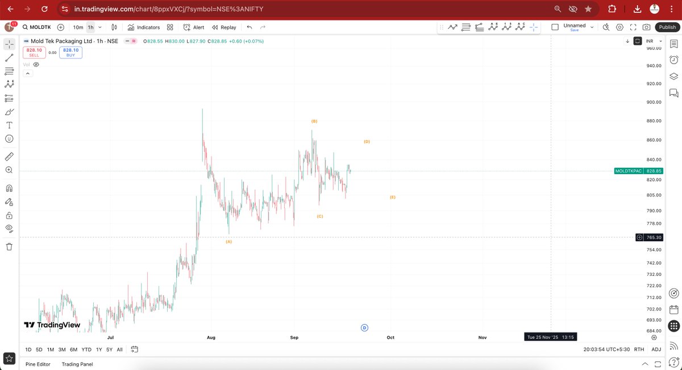This screenshot has width=682, height=370.
Task: Open indicator templates grid icon
Action: (x=170, y=27)
